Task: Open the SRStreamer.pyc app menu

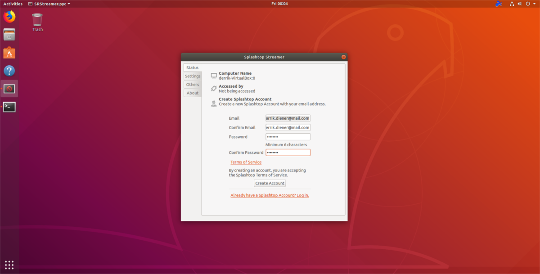Action: pyautogui.click(x=49, y=4)
